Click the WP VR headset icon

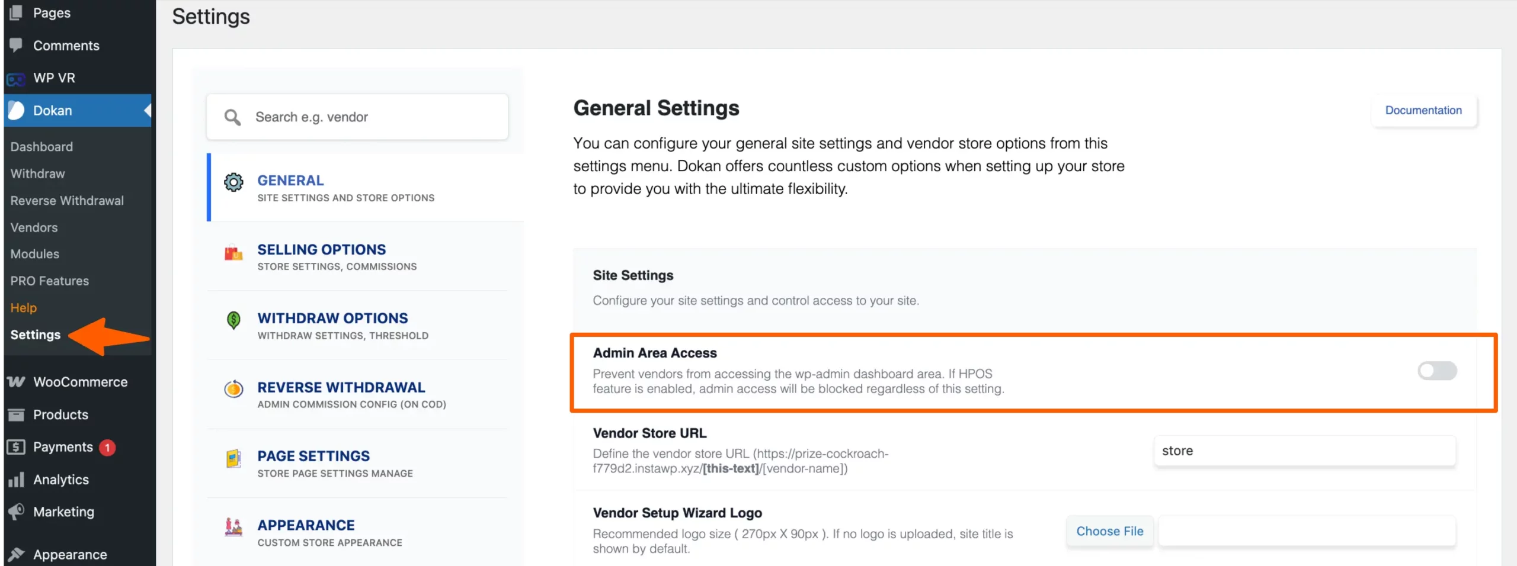pos(17,79)
